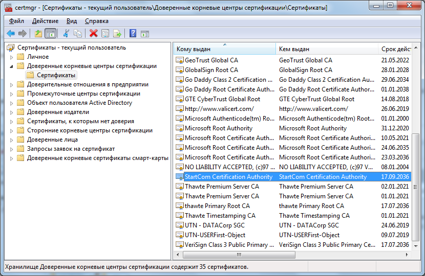Viewport: 425px width, 276px height.
Task: Open Properties using the toolbar icon
Action: tap(105, 34)
